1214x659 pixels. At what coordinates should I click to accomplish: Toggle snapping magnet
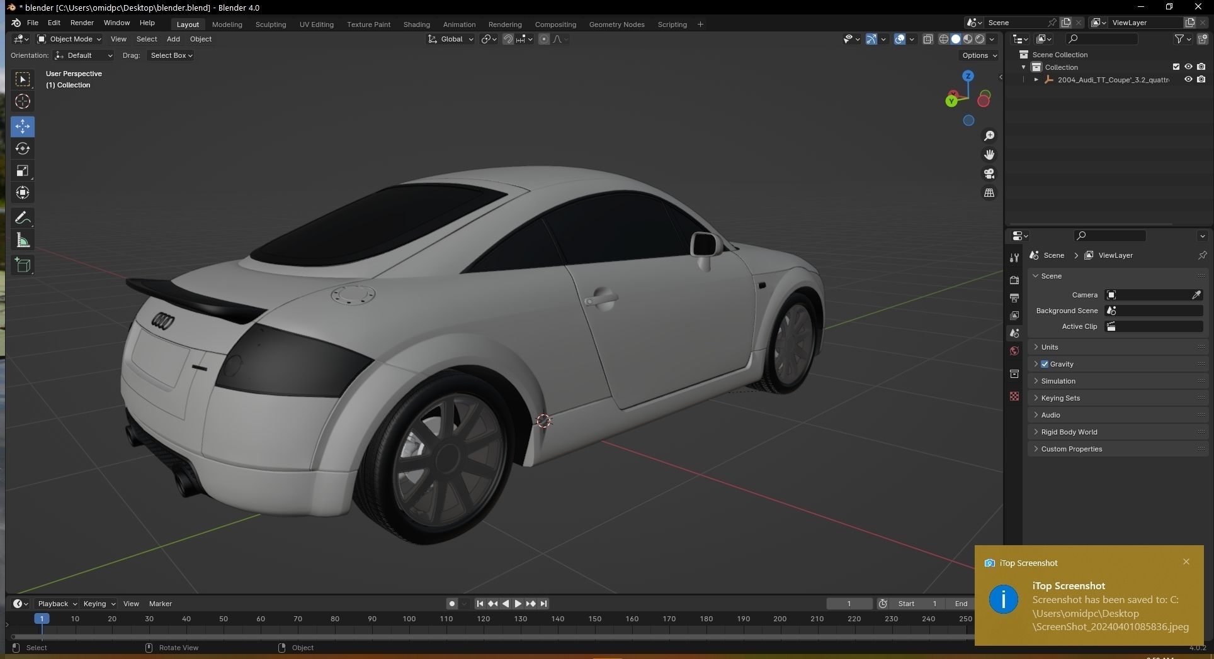coord(508,39)
